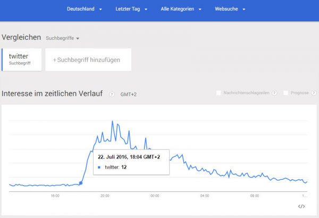319x218 pixels.
Task: Open the Letzter Tag time range dropdown
Action: tap(131, 9)
